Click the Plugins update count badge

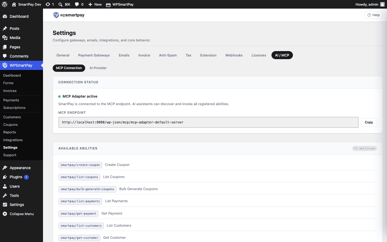coord(26,177)
